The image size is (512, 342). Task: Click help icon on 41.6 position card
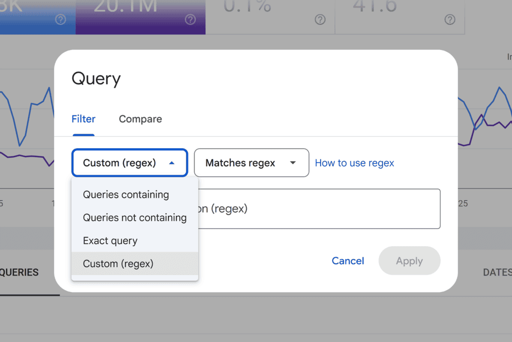[x=449, y=19]
